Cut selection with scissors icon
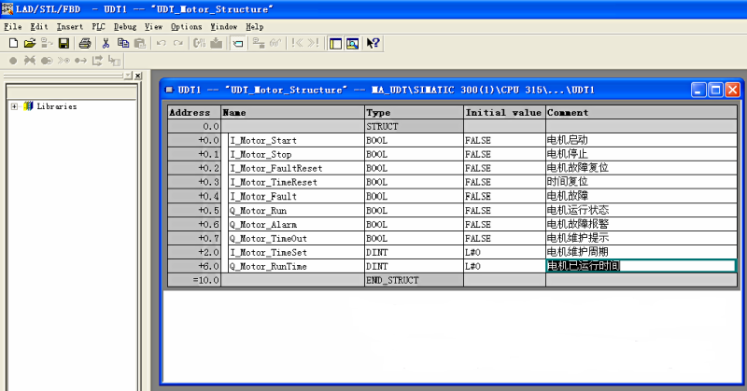This screenshot has width=747, height=391. (x=106, y=43)
